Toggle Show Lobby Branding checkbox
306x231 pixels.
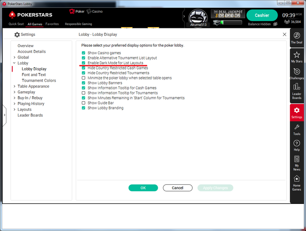point(83,108)
